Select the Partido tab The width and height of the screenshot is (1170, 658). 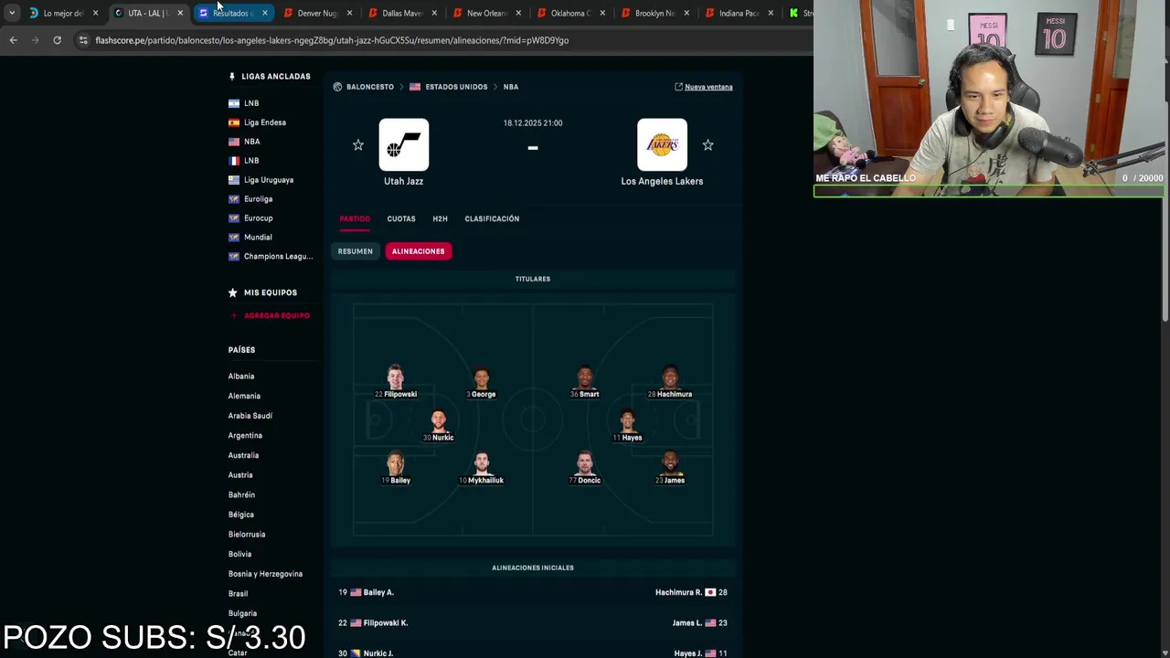coord(355,218)
